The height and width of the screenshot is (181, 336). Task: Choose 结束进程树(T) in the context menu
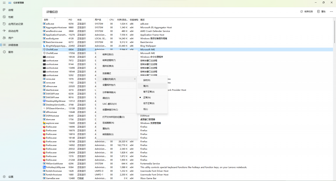pyautogui.click(x=117, y=60)
